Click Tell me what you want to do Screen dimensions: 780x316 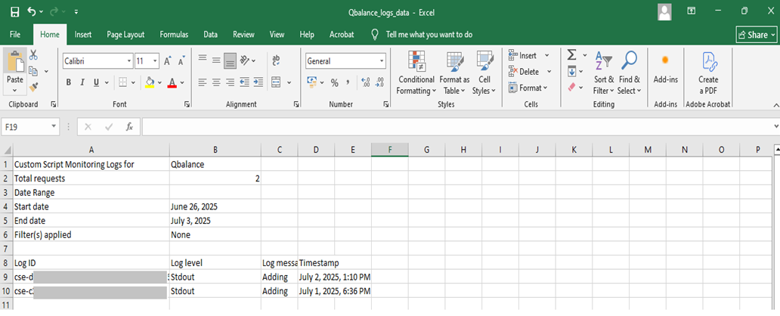click(x=429, y=35)
